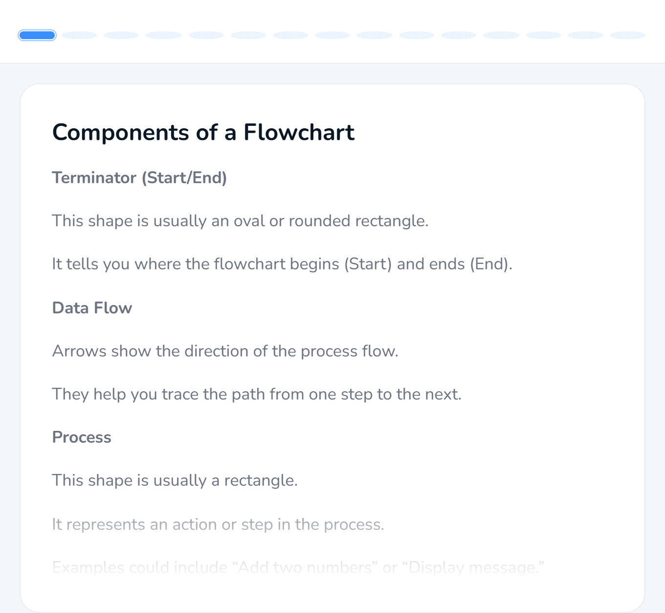Viewport: 665px width, 613px height.
Task: Go to the last progress step pill
Action: pos(628,35)
